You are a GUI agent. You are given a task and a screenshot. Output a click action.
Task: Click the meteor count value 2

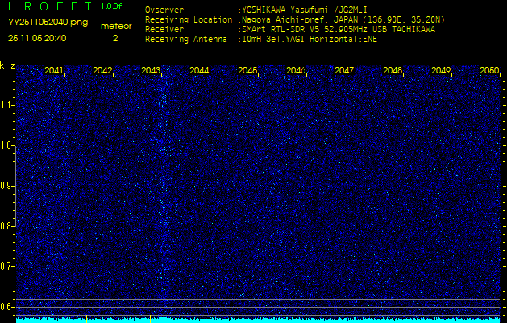[114, 37]
